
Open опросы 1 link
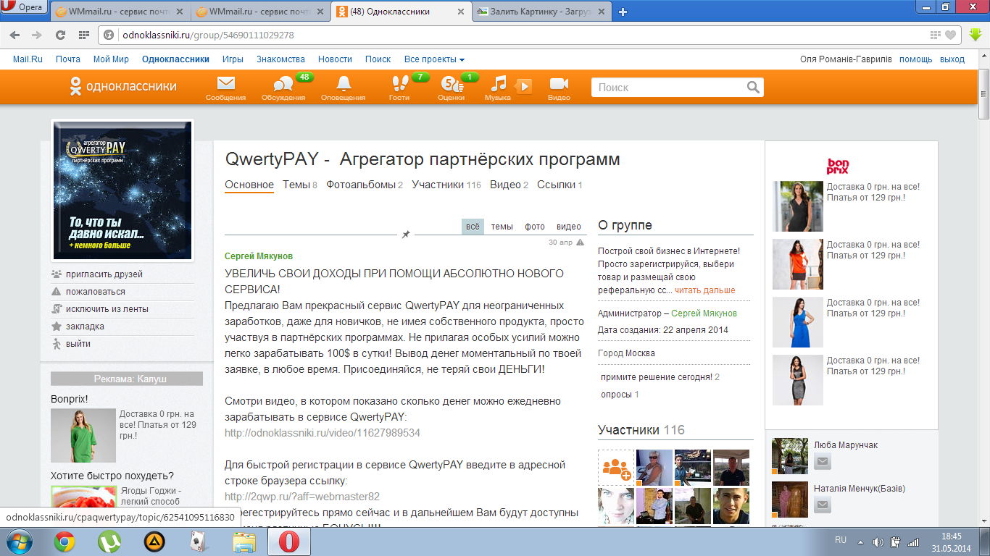620,395
